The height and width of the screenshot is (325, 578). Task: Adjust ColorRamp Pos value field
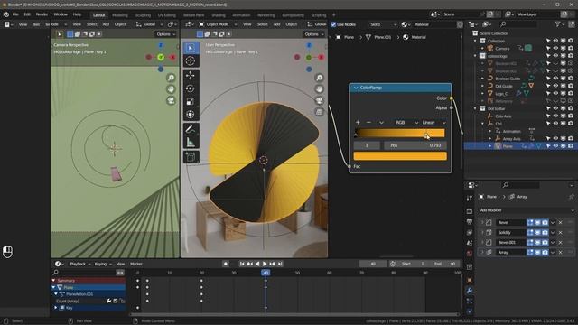[415, 145]
